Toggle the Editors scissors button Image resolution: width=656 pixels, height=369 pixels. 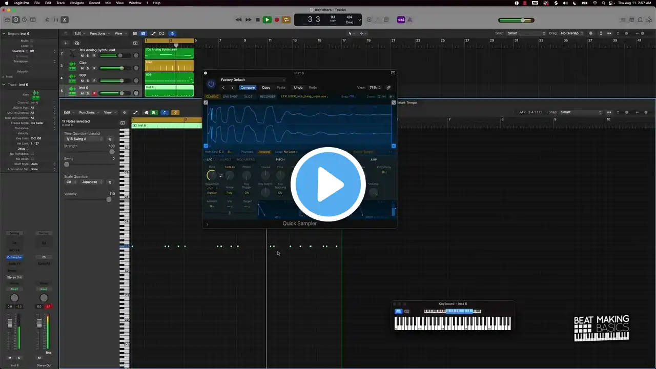click(x=64, y=19)
